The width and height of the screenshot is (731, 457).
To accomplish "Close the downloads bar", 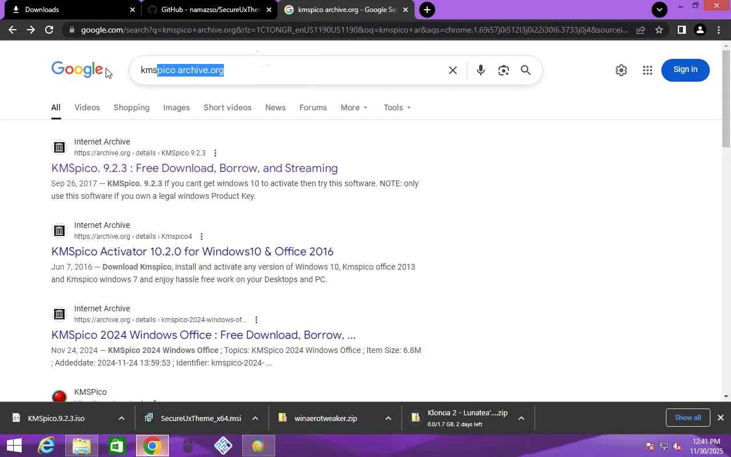I will (x=721, y=418).
